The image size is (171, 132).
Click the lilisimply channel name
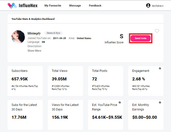click(34, 33)
